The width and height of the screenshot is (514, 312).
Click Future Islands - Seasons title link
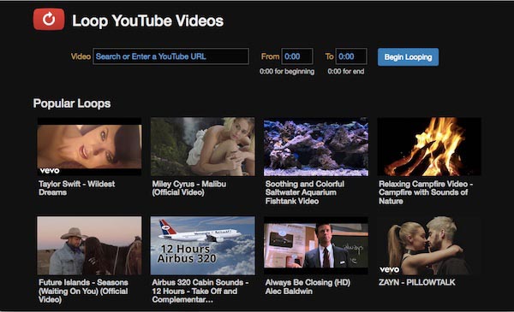pyautogui.click(x=83, y=291)
